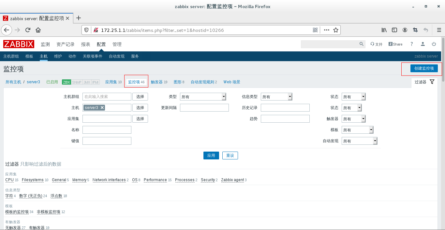445x230 pixels.
Task: Open the 监测 top menu
Action: coord(45,44)
